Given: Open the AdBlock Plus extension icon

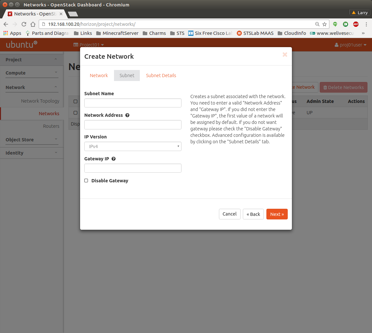Looking at the screenshot, I should coord(356,24).
